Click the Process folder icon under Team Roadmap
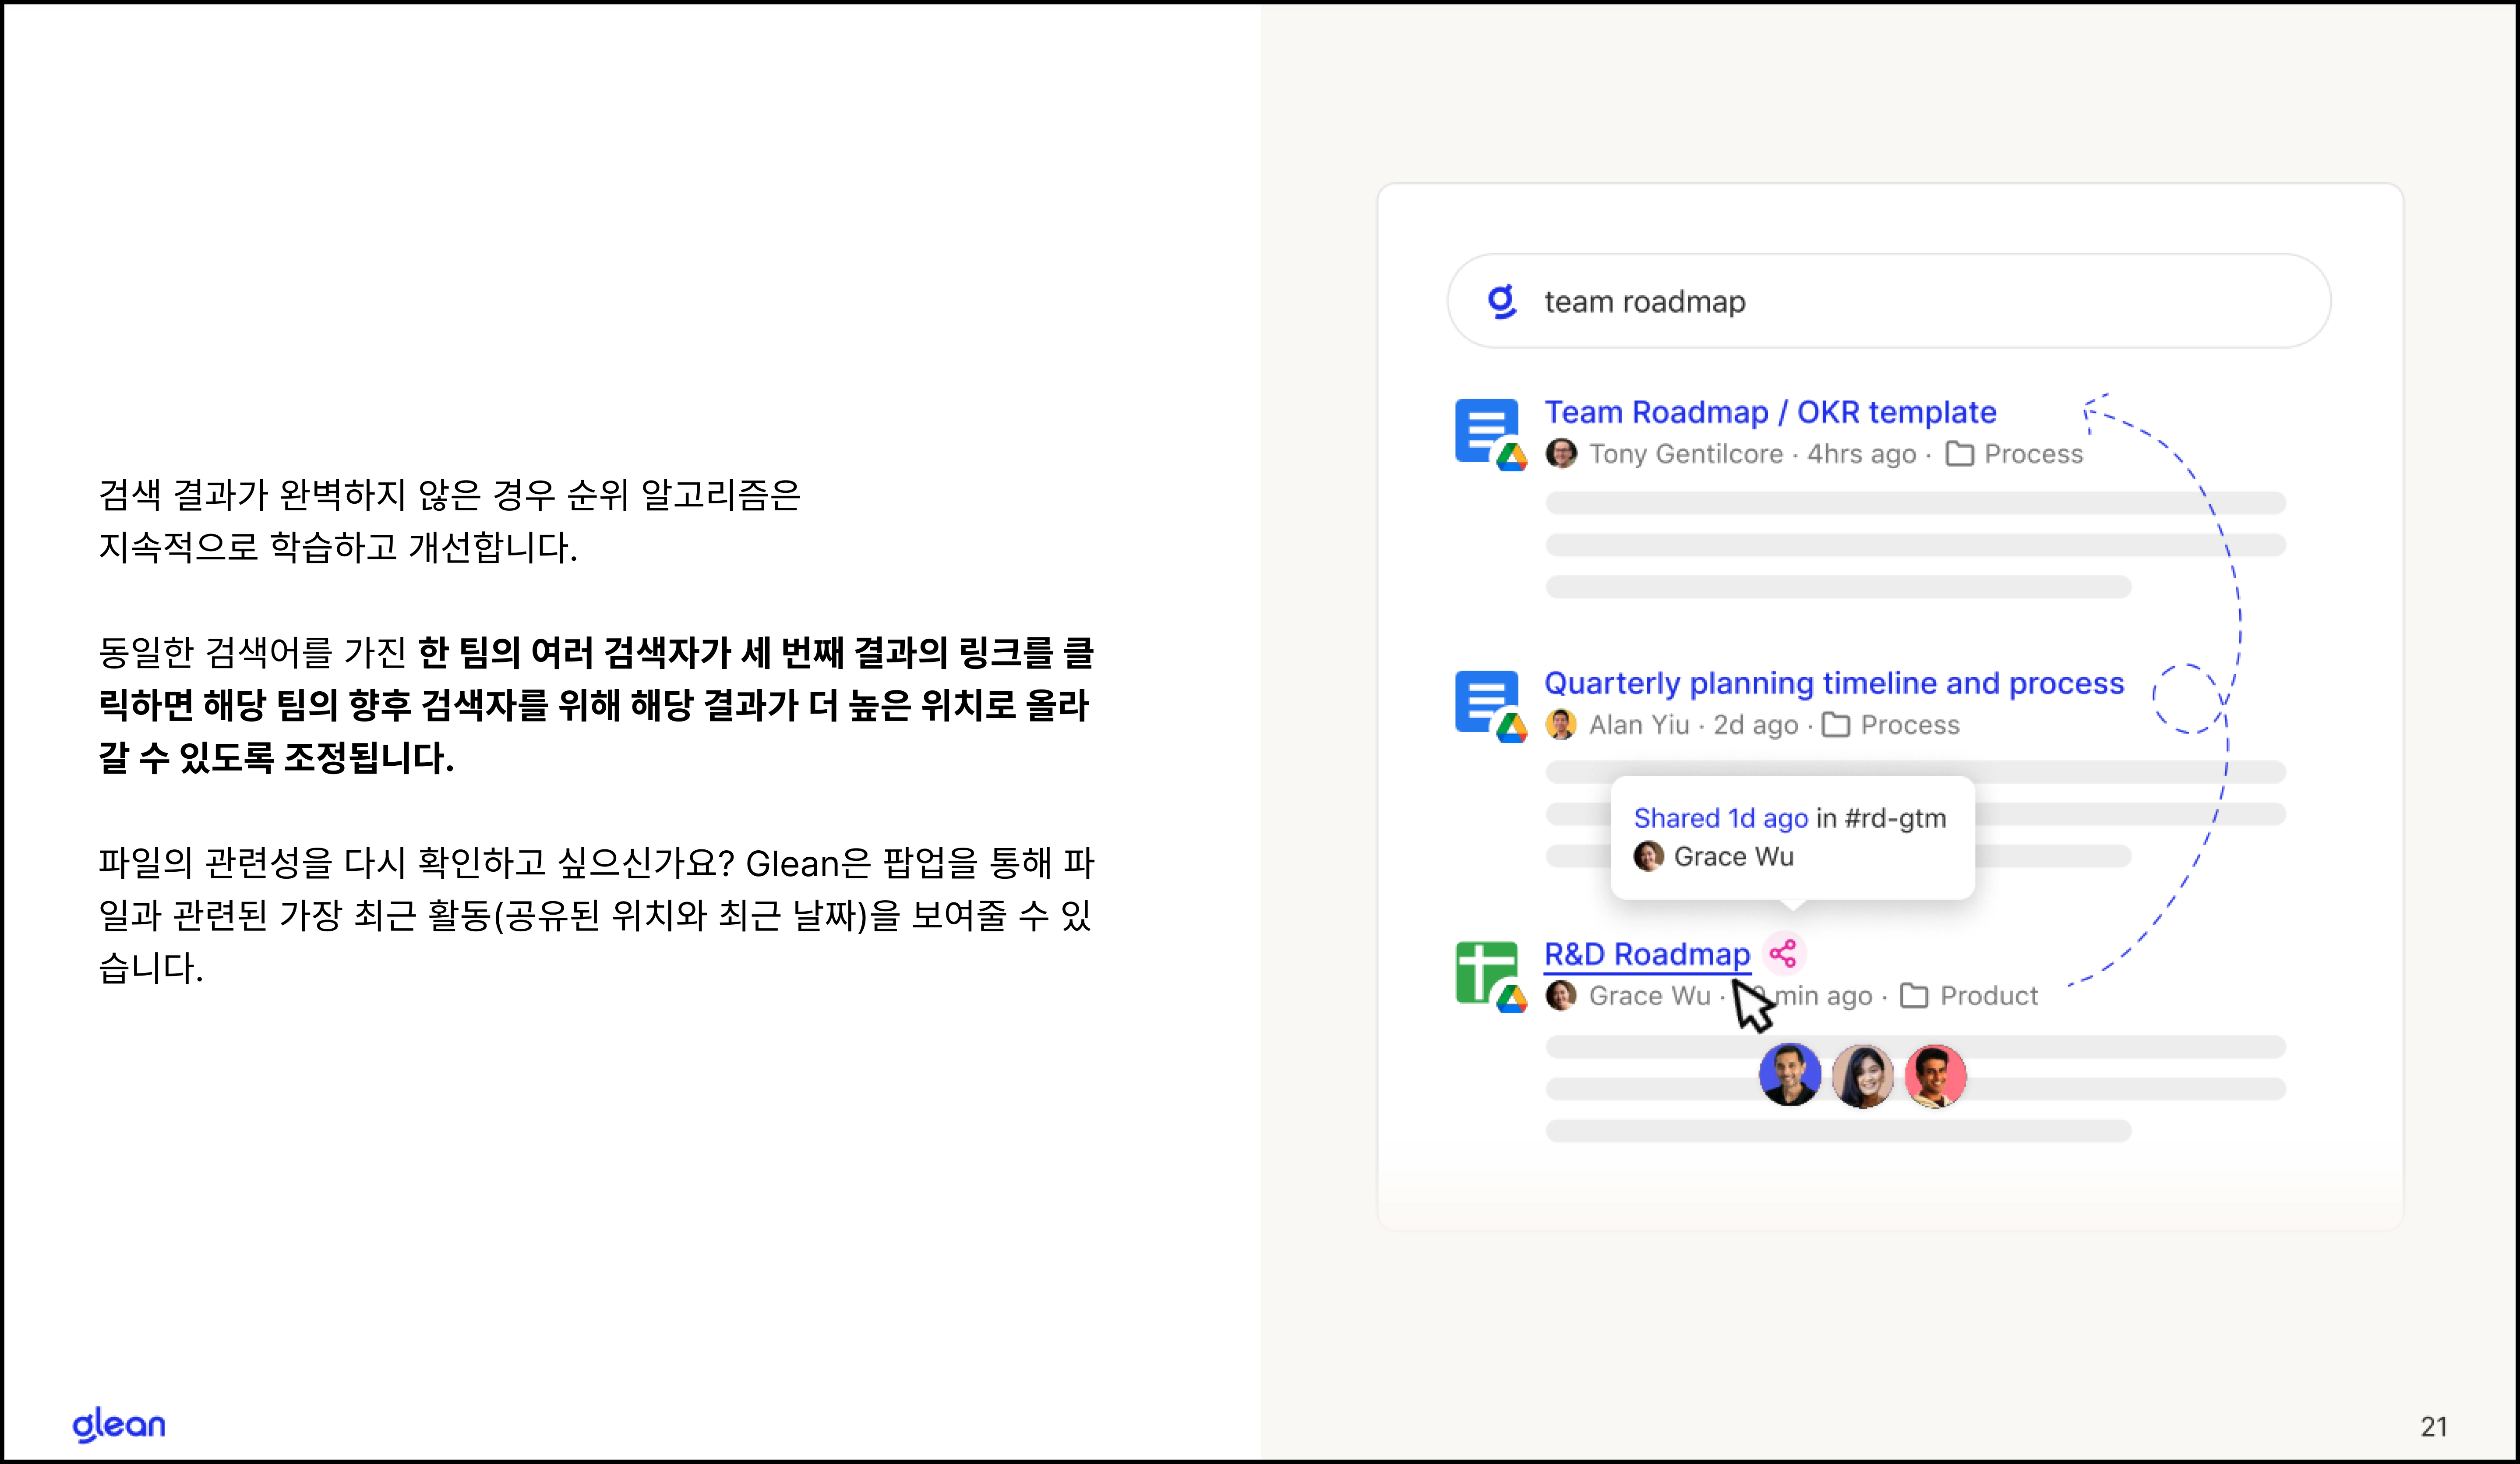Screen dimensions: 2520x1464 pyautogui.click(x=1960, y=454)
